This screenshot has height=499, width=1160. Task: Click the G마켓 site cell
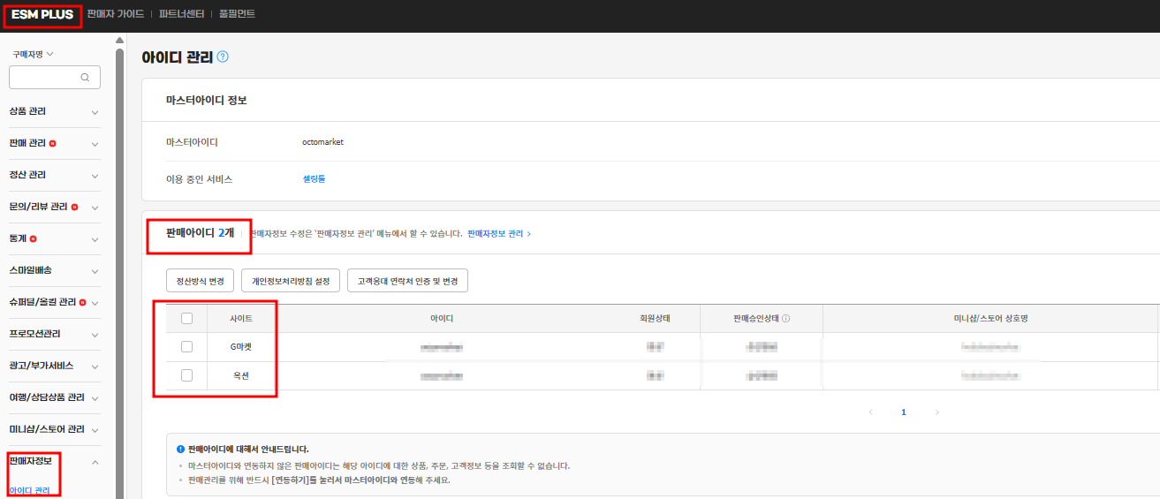coord(241,347)
